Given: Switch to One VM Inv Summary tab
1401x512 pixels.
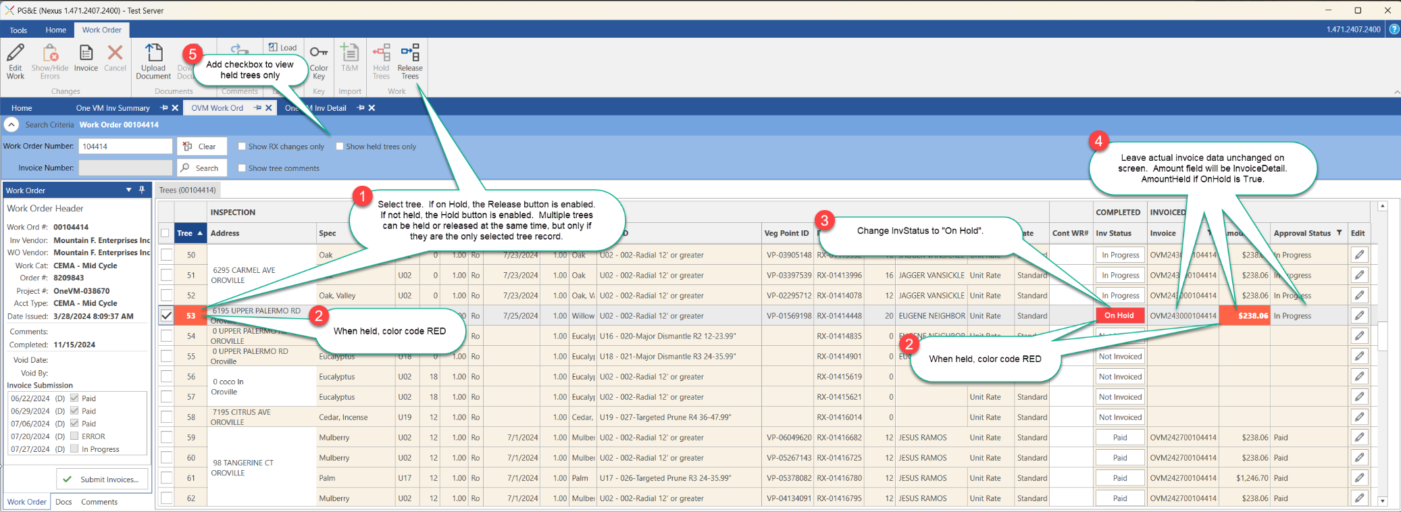Looking at the screenshot, I should 113,108.
